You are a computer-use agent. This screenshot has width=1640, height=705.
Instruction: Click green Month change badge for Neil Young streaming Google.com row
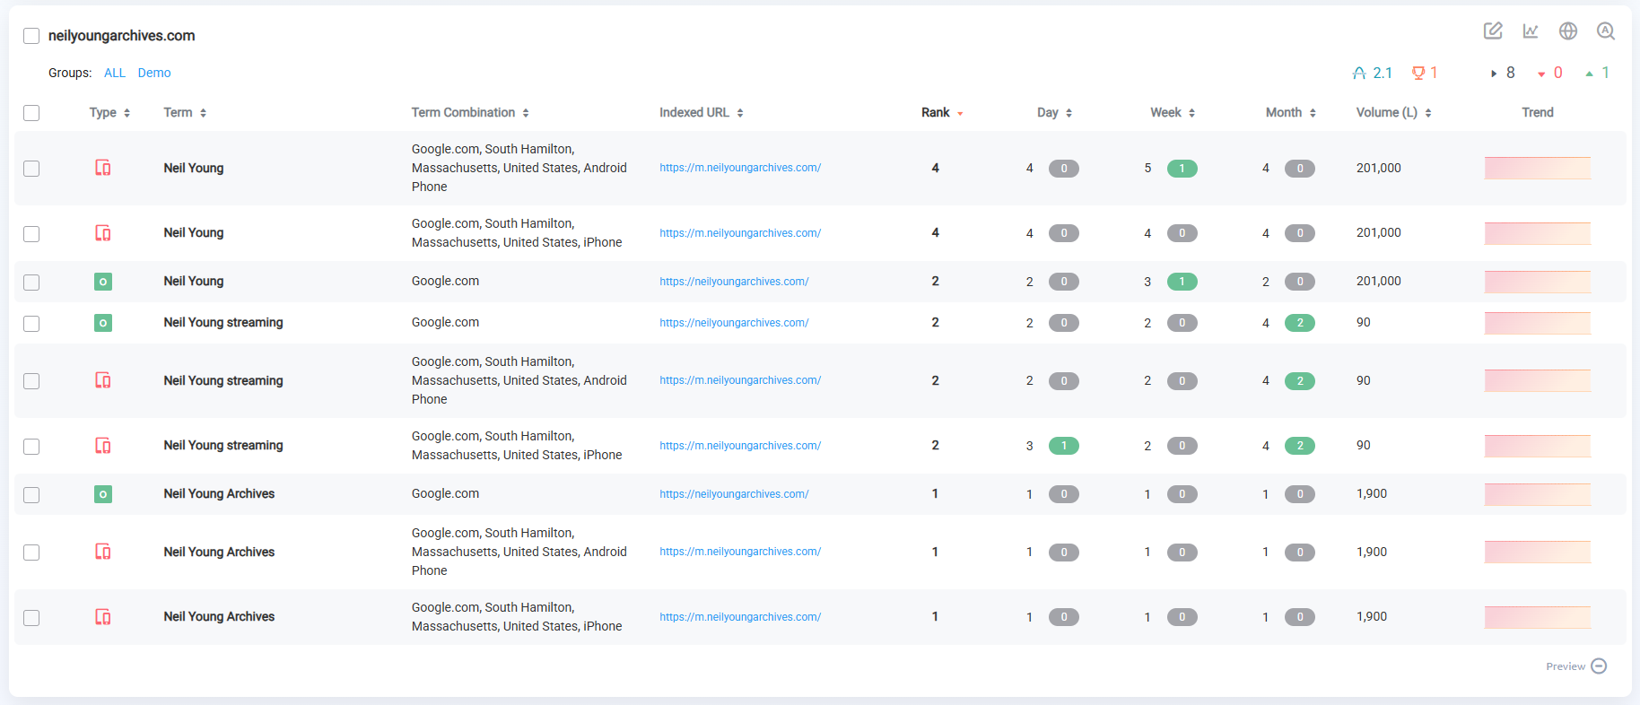pyautogui.click(x=1299, y=323)
